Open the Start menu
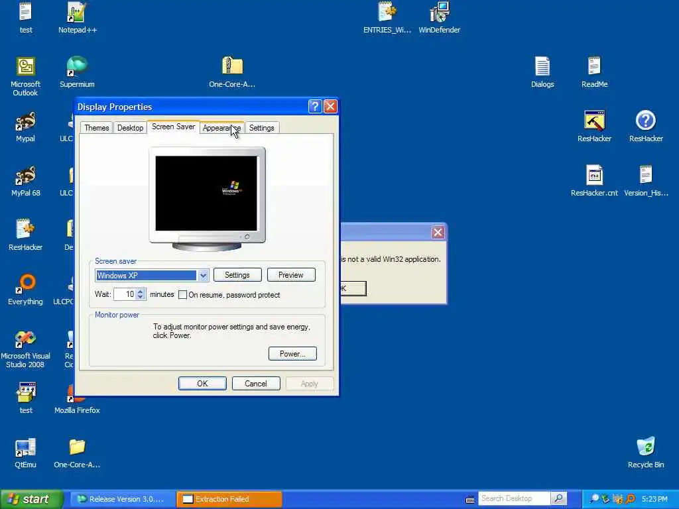The image size is (679, 509). pyautogui.click(x=32, y=500)
